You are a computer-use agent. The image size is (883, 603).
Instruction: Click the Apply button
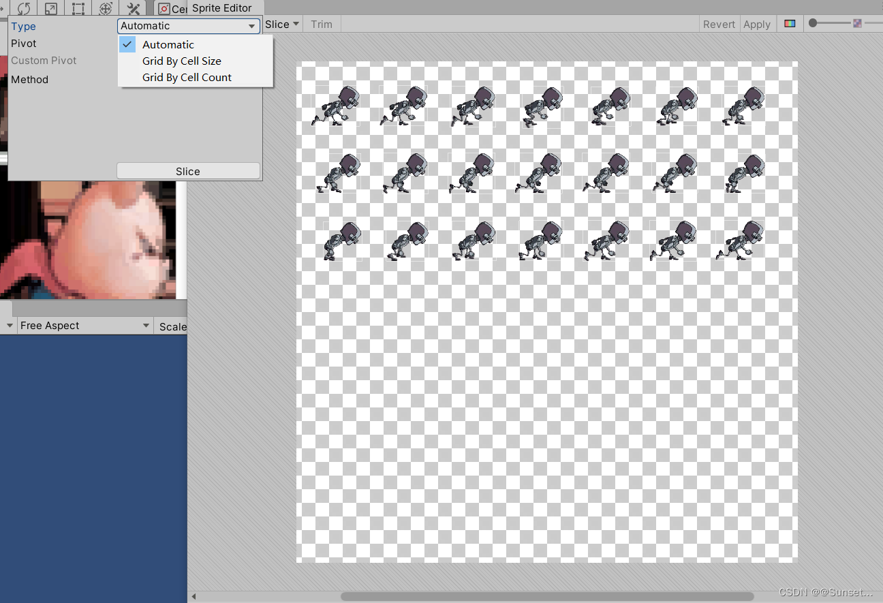coord(757,24)
